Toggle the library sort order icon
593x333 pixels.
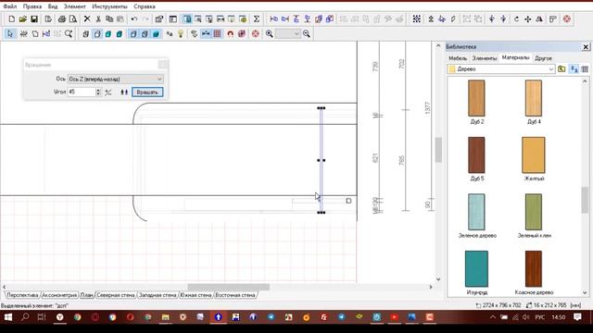[574, 69]
